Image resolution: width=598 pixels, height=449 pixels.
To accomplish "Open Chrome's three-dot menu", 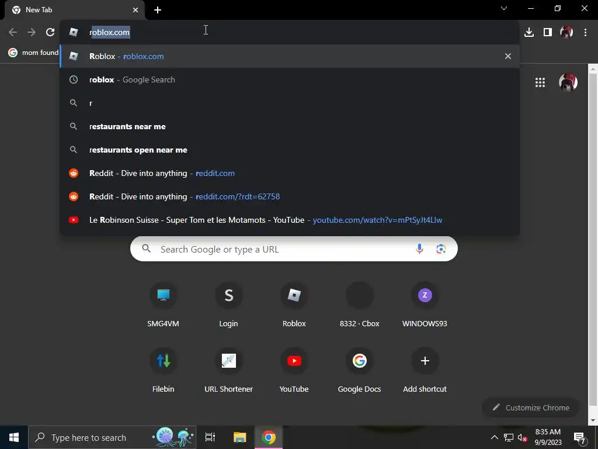I will pos(585,32).
